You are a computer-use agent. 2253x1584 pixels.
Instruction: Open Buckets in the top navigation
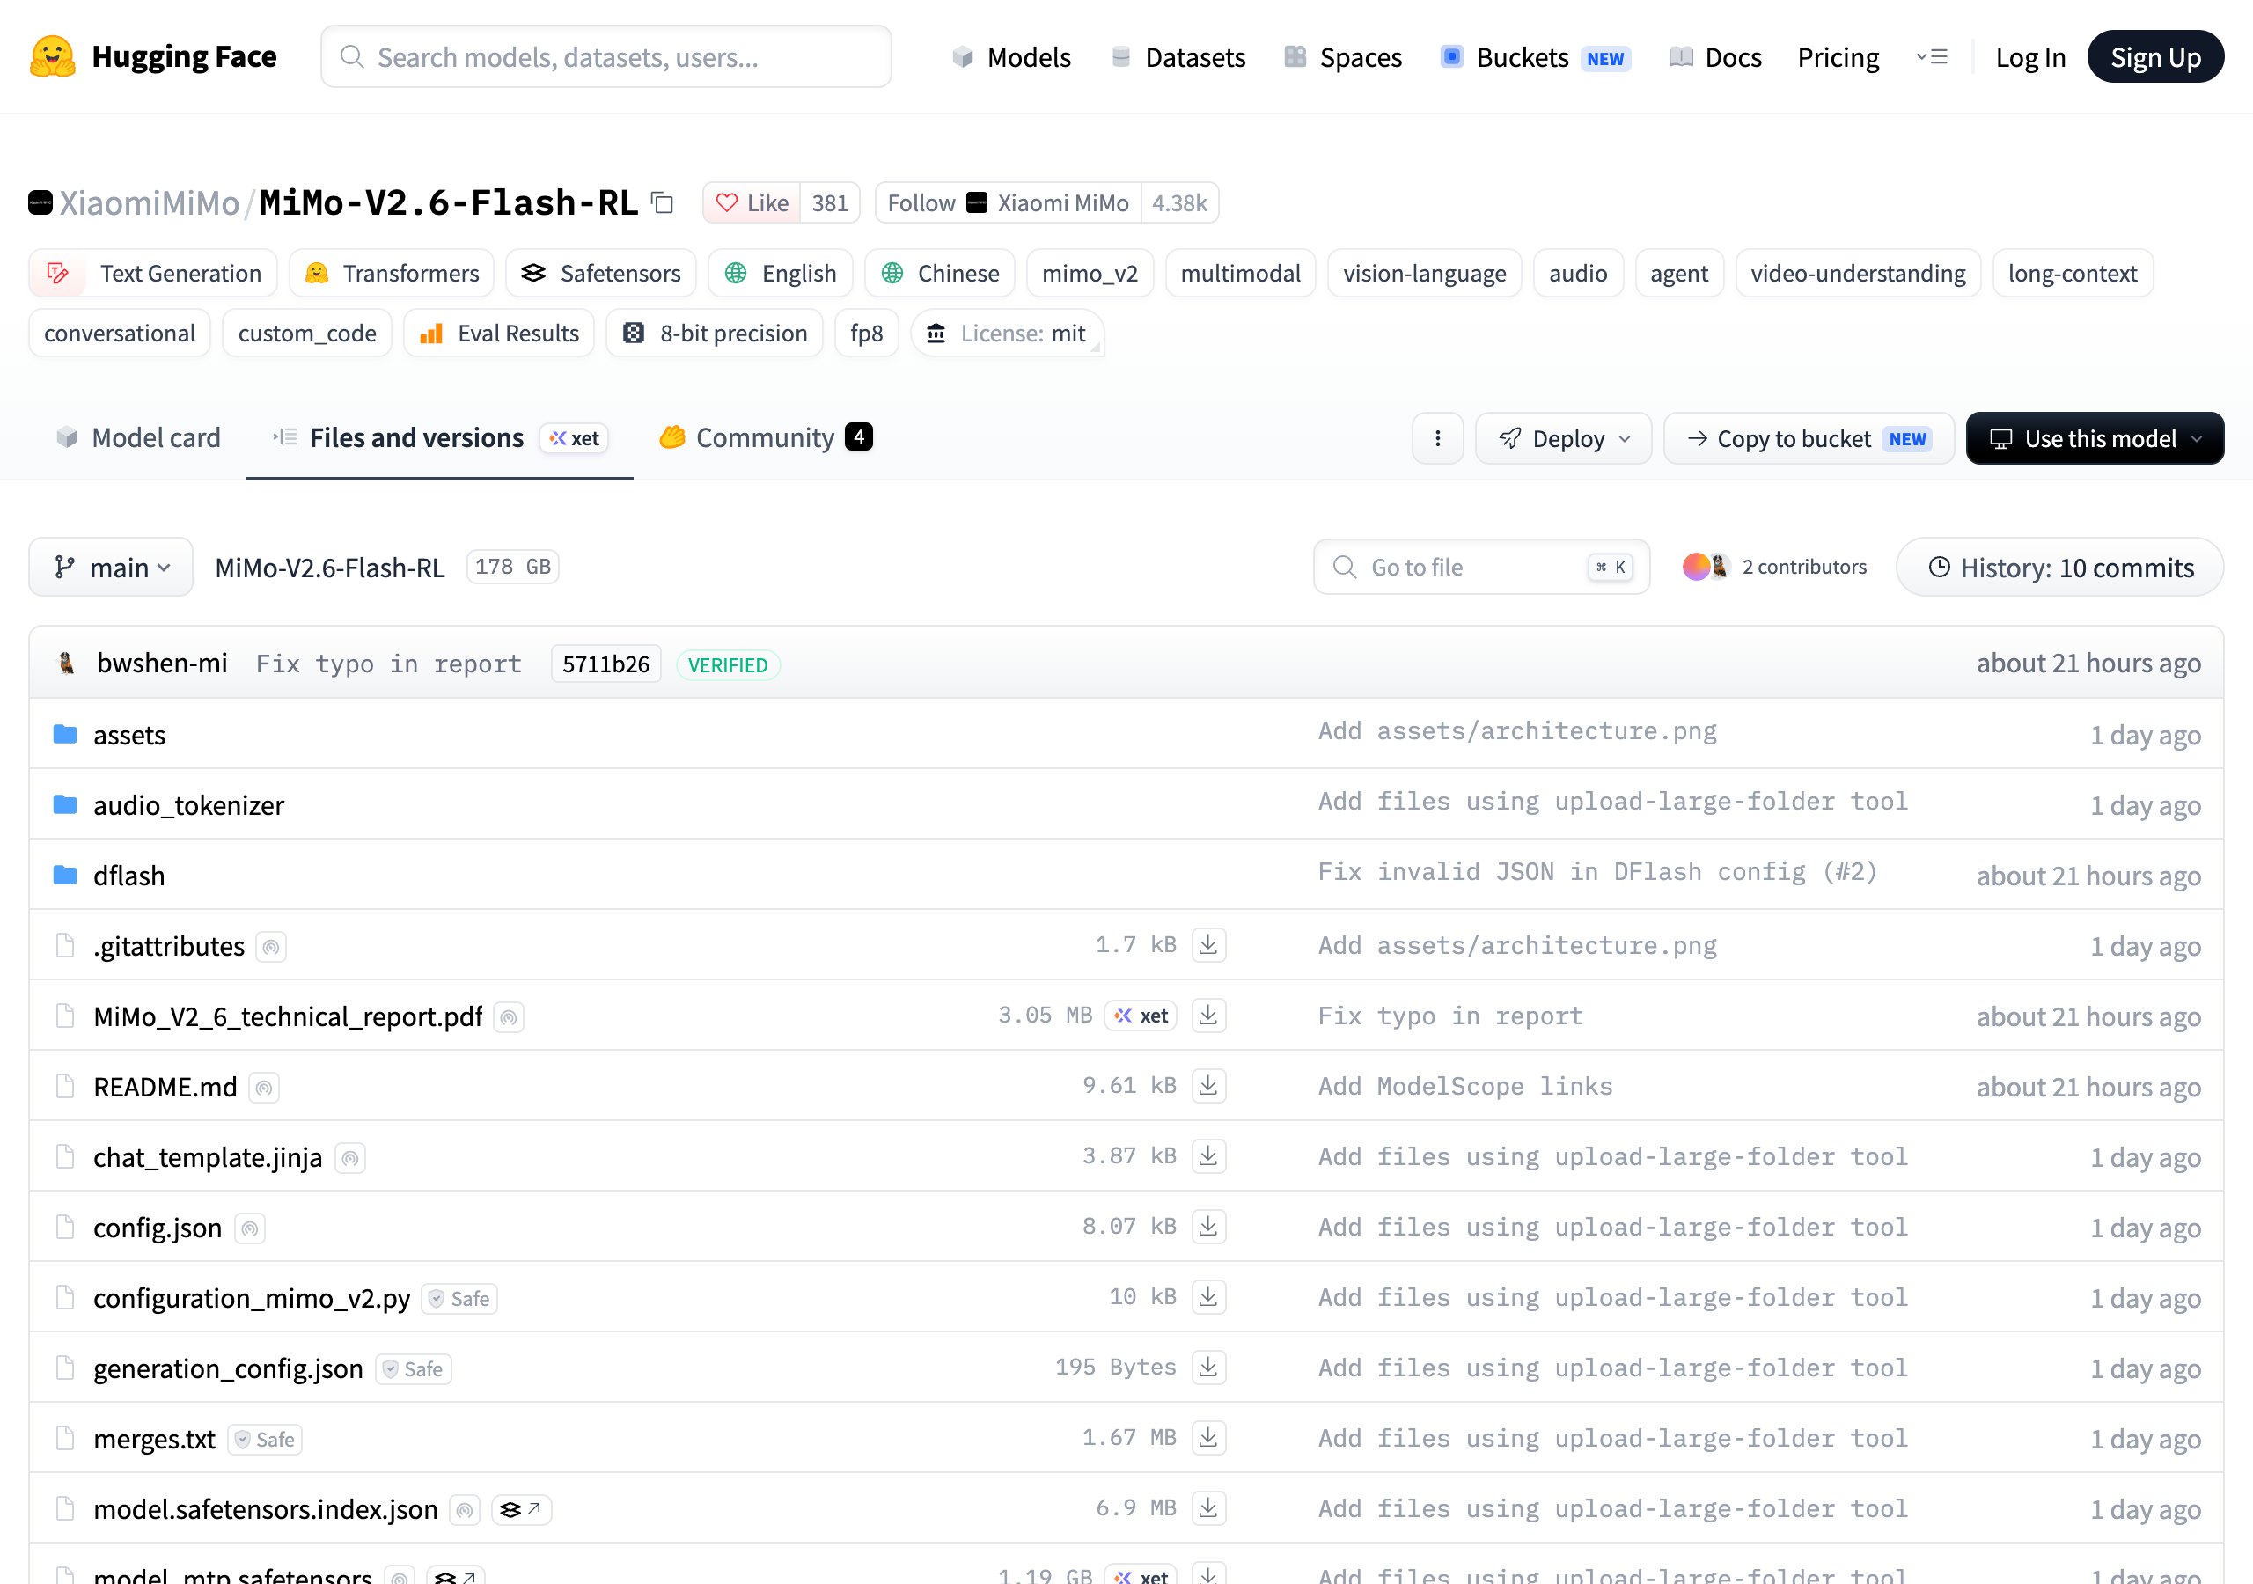[x=1536, y=57]
